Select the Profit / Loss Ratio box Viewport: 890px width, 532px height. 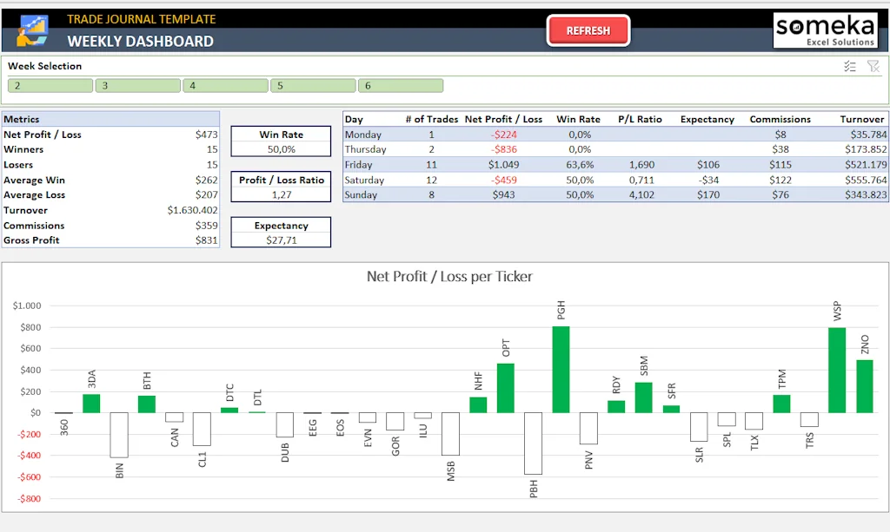coord(280,186)
